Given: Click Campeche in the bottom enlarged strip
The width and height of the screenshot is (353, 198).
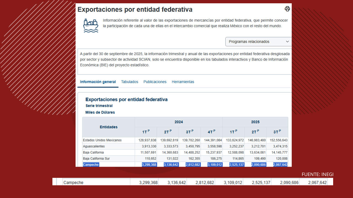Looking at the screenshot, I should pyautogui.click(x=73, y=182).
